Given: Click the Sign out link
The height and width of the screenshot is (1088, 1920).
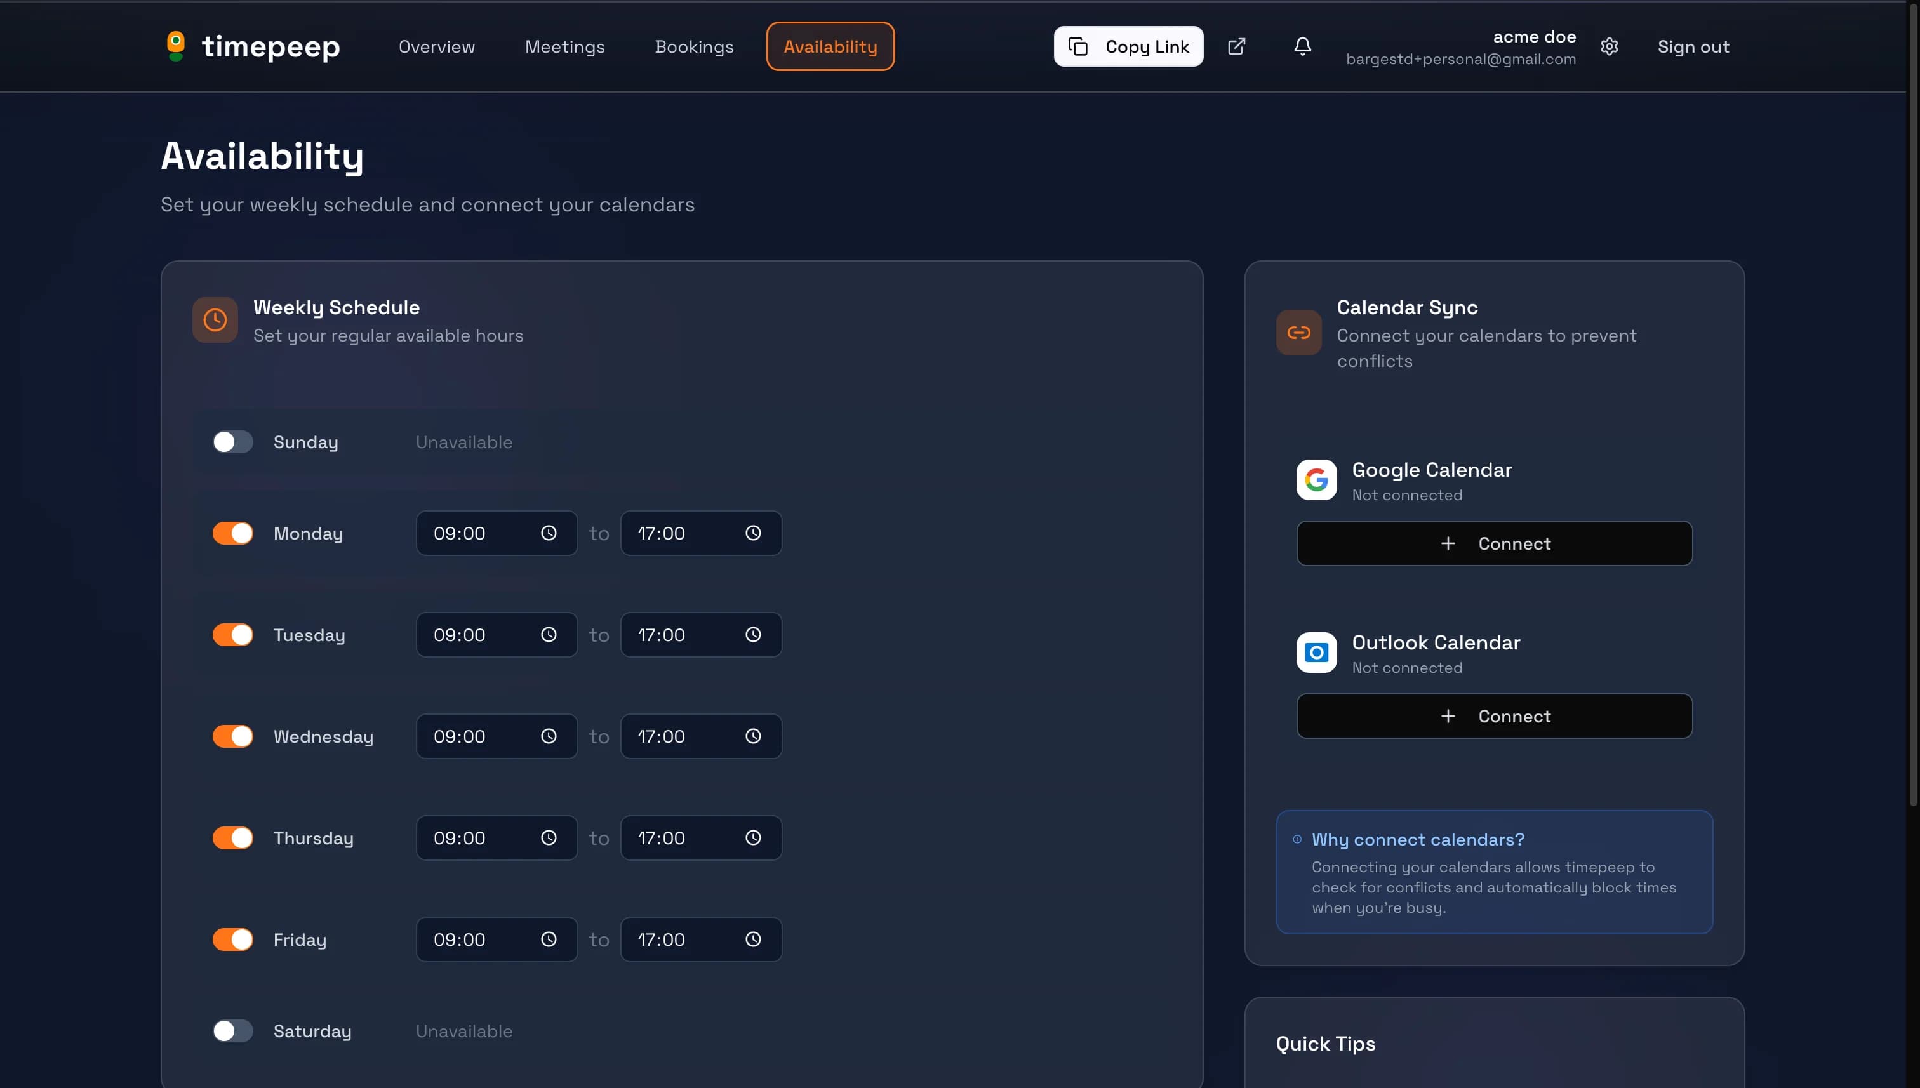Looking at the screenshot, I should point(1693,46).
